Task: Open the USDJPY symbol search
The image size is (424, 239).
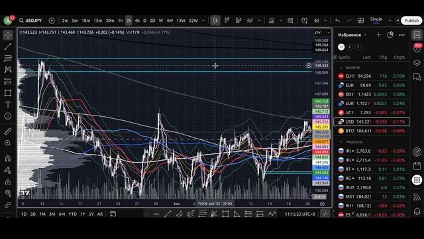Action: coord(30,21)
